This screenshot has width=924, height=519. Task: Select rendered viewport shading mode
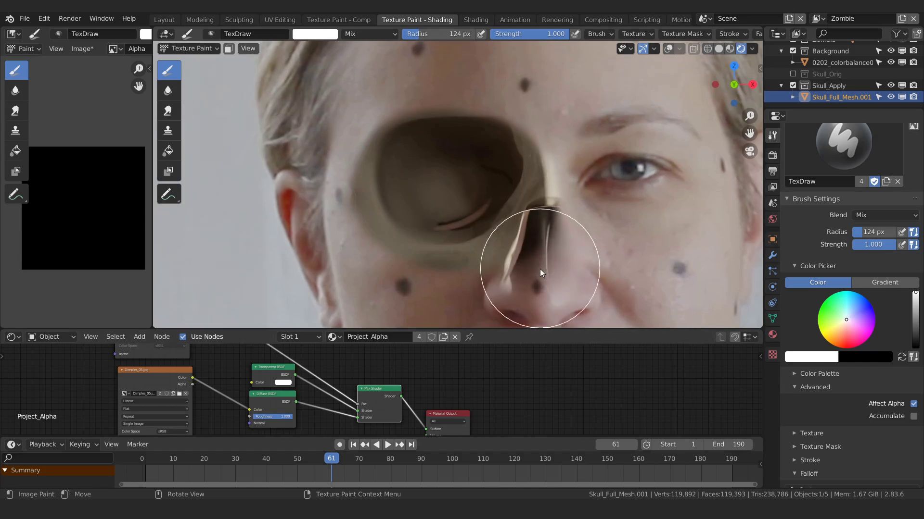741,49
